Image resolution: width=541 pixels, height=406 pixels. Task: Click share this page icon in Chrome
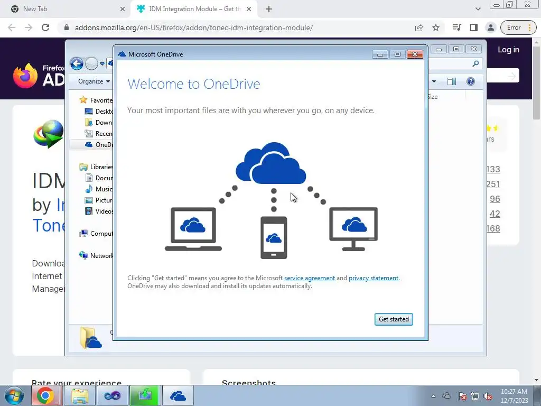point(419,27)
